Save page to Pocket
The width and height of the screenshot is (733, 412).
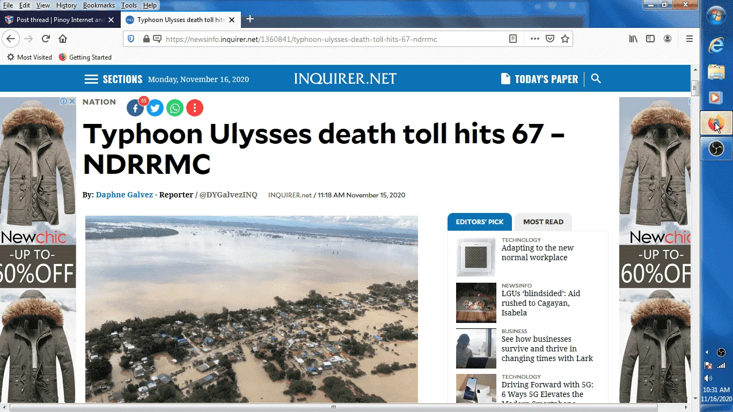(549, 39)
